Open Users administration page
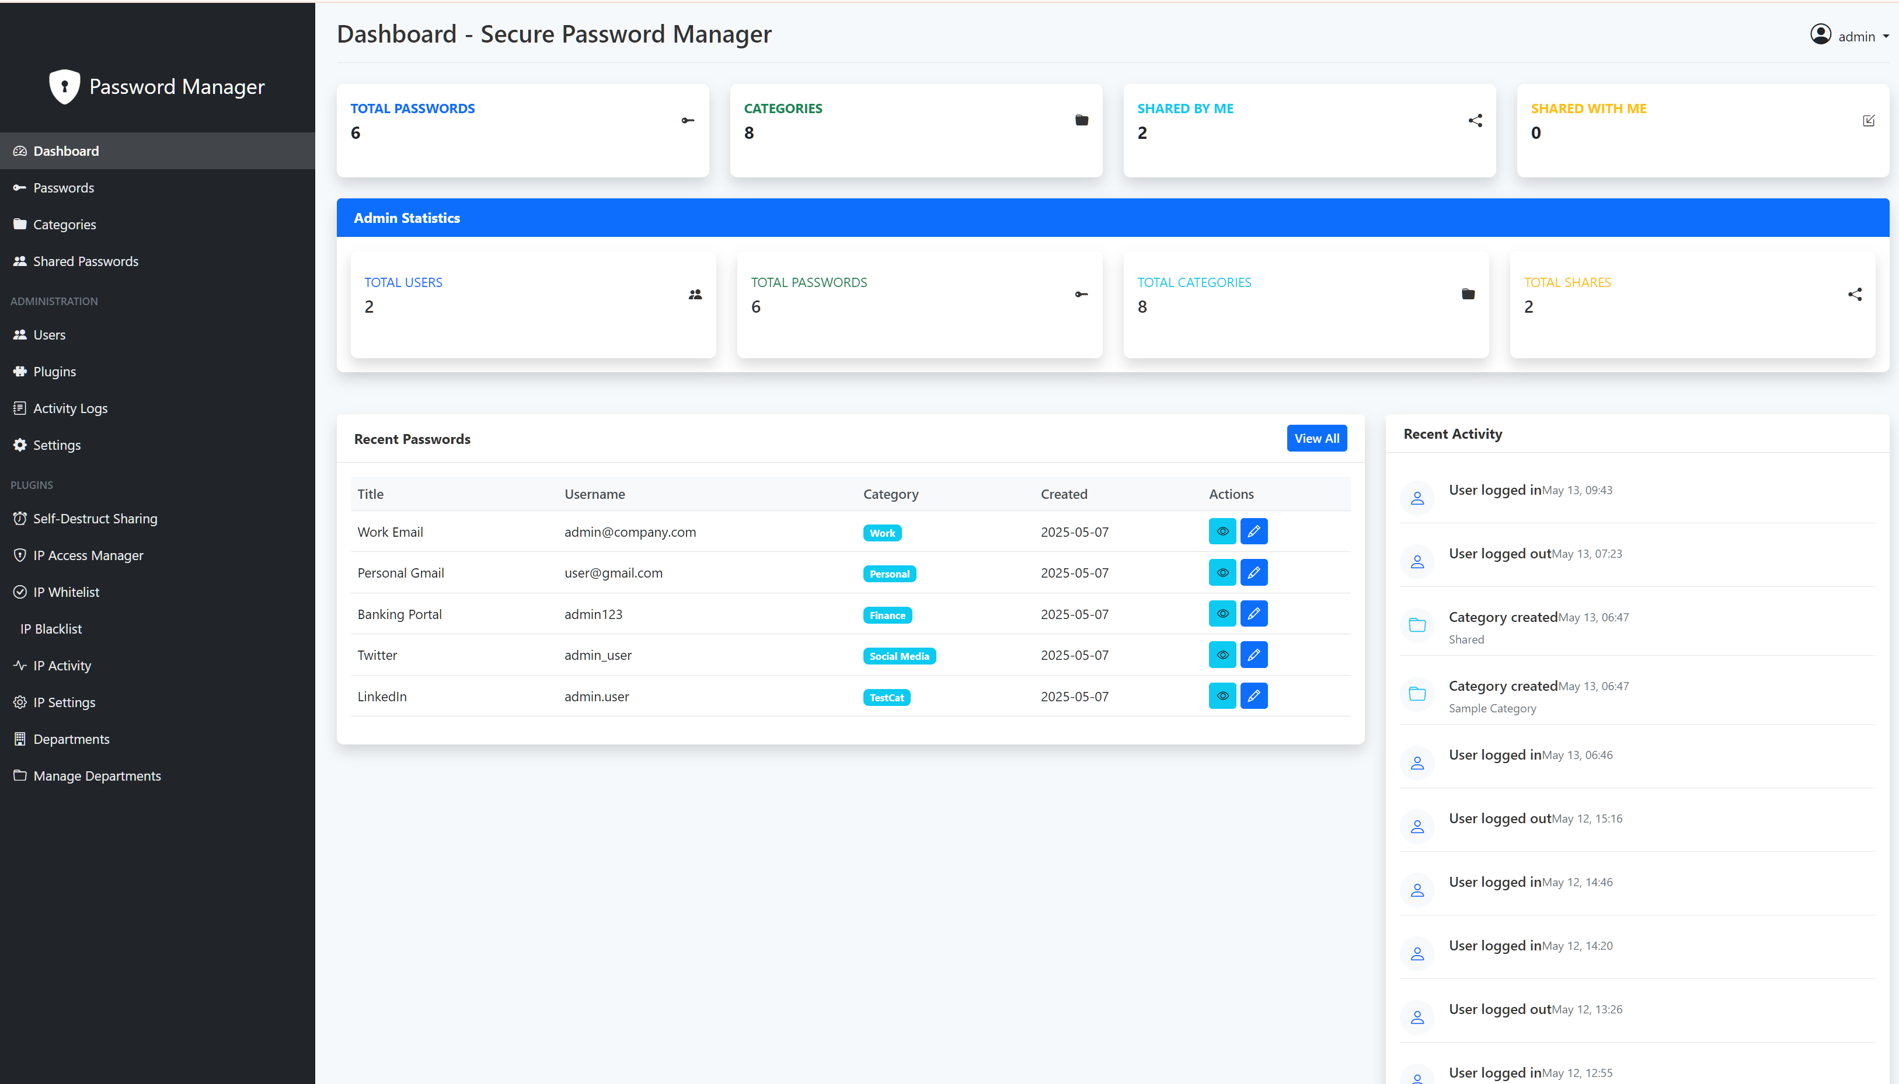1899x1084 pixels. [157, 335]
